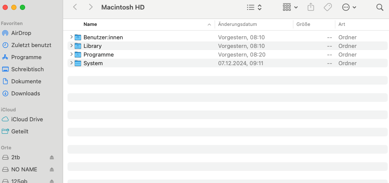Click the Share toolbar icon
389x183 pixels.
311,7
